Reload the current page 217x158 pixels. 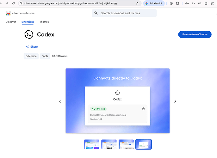13,3
